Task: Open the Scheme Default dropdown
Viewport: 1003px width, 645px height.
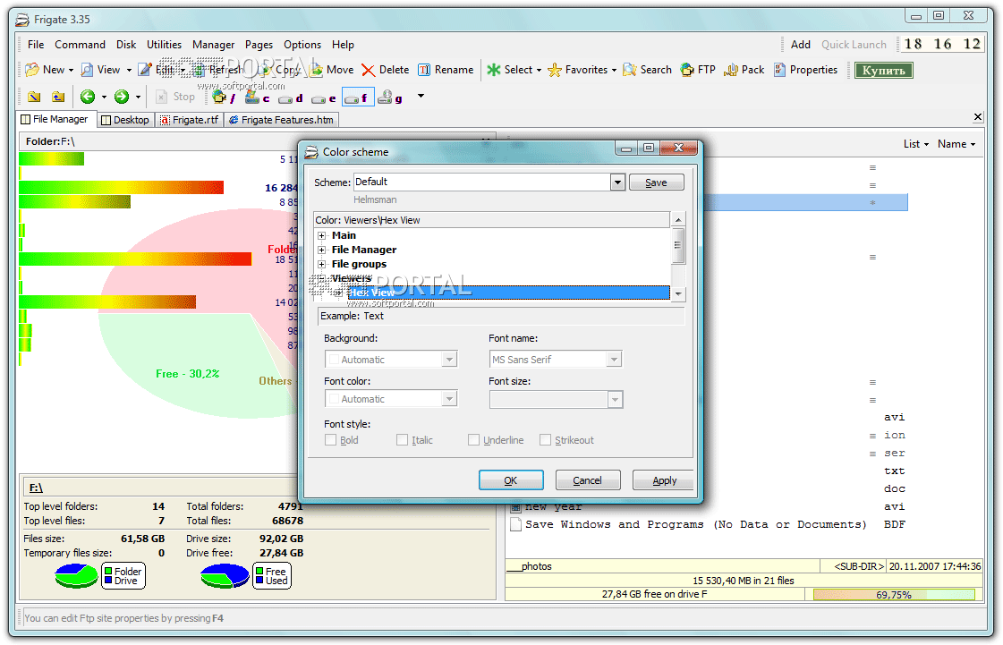Action: 616,183
